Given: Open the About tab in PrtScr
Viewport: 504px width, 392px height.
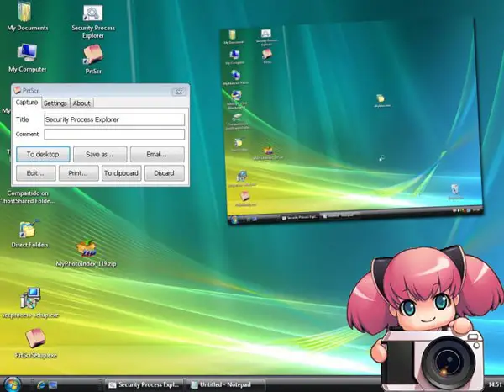Looking at the screenshot, I should tap(81, 103).
